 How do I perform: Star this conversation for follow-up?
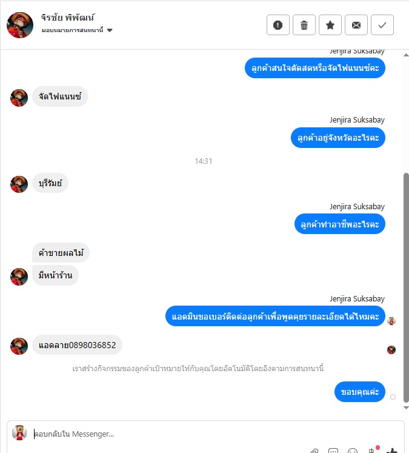(x=330, y=25)
